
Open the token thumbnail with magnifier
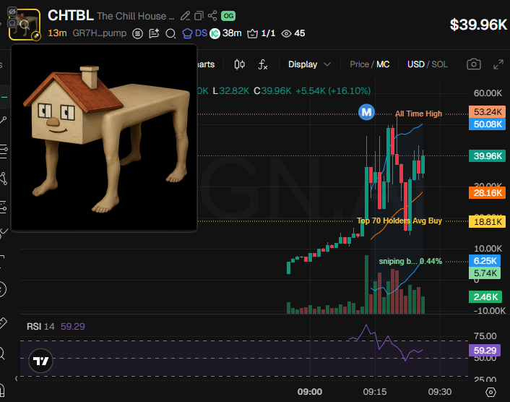tap(25, 25)
